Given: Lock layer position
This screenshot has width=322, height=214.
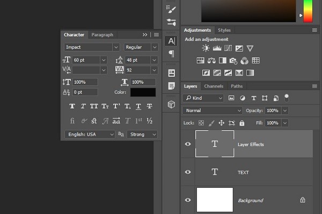Looking at the screenshot, I should click(221, 123).
